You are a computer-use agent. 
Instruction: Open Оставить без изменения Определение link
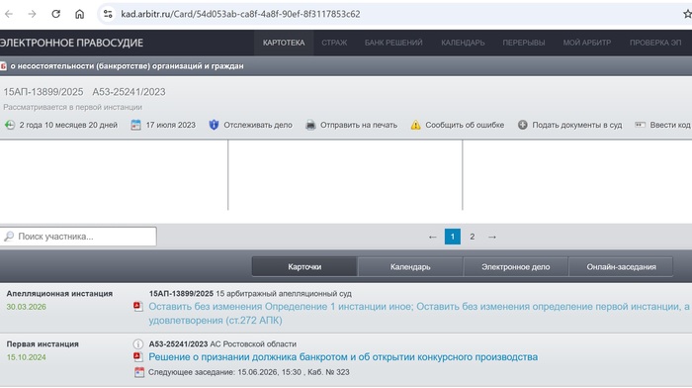(419, 314)
